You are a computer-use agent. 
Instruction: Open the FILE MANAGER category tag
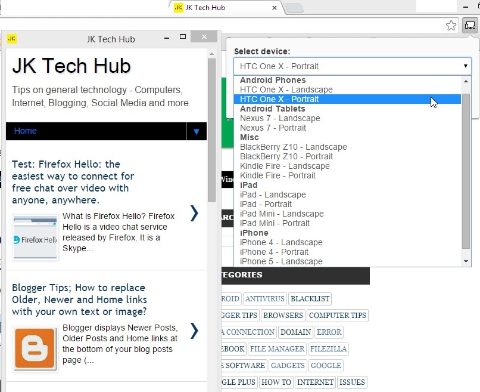(277, 349)
